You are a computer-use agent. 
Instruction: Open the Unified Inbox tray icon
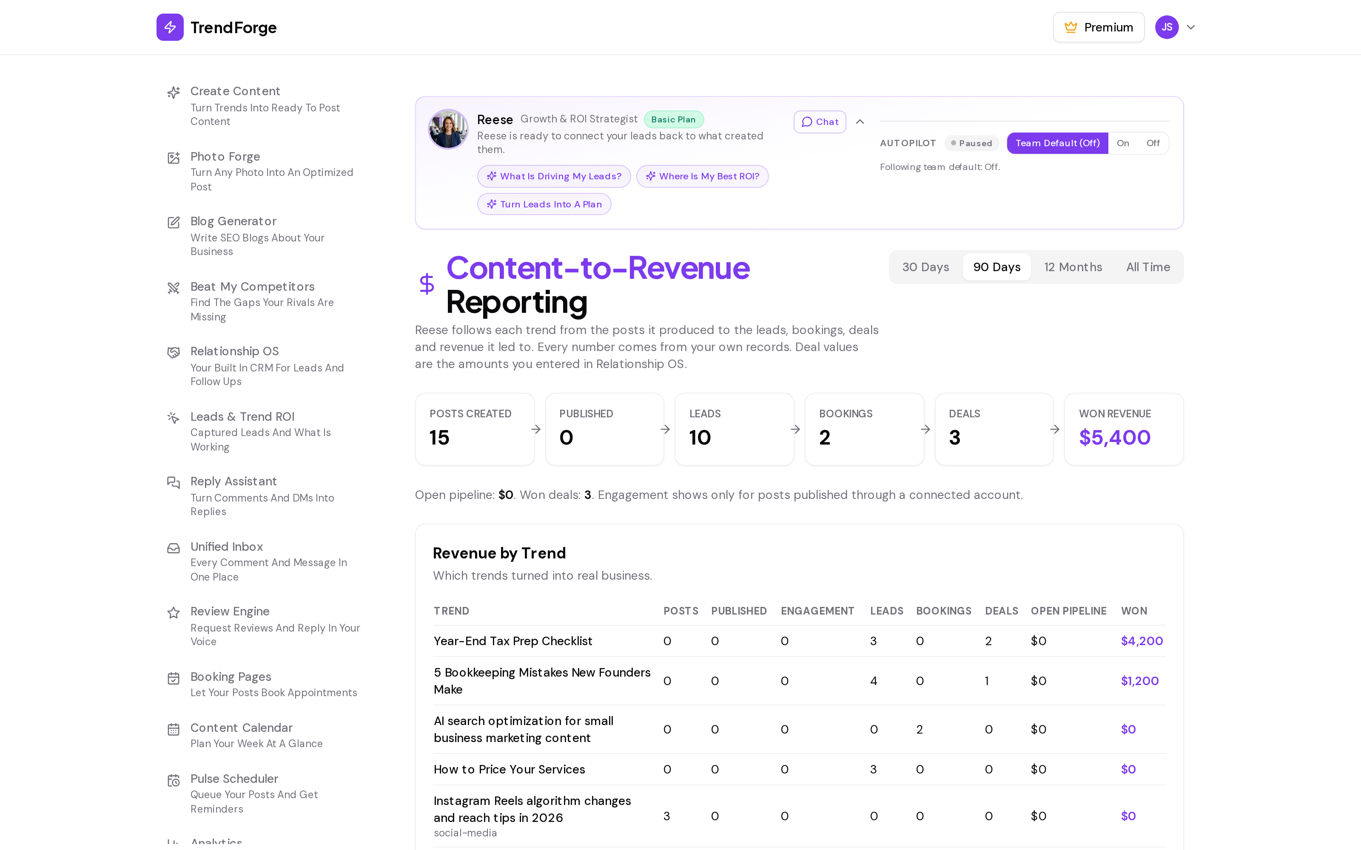click(174, 548)
